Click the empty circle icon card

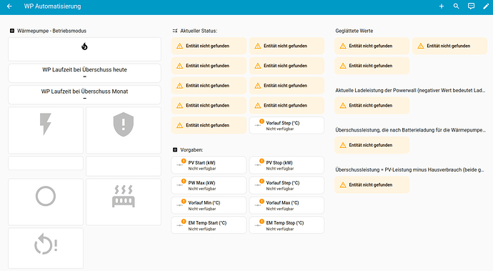pos(46,202)
